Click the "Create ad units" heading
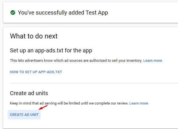The image size is (178, 129). point(29,93)
